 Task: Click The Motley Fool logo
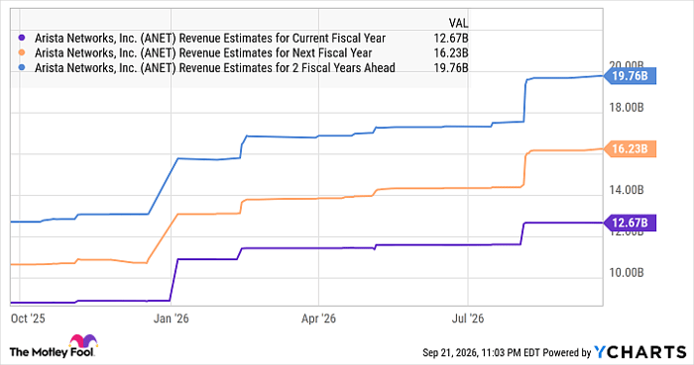tap(54, 346)
